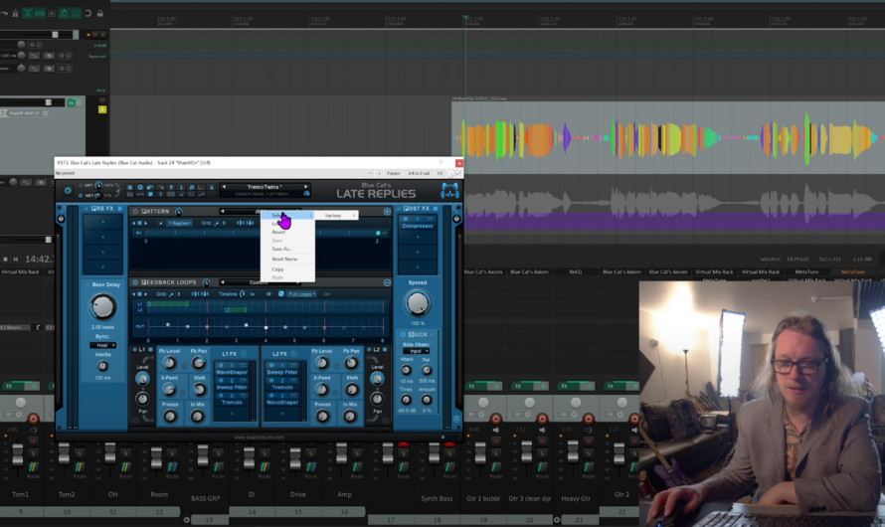Choose Save As... in the context menu
This screenshot has height=527, width=885.
pos(281,249)
